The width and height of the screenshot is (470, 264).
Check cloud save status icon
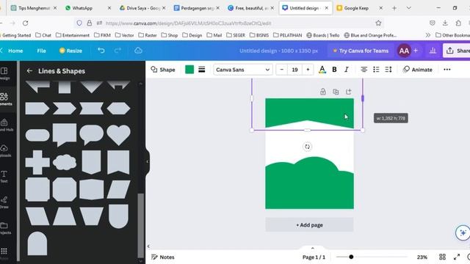pos(138,51)
